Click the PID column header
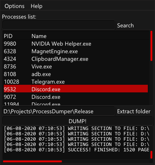The width and height of the screenshot is (155, 165). (8, 36)
